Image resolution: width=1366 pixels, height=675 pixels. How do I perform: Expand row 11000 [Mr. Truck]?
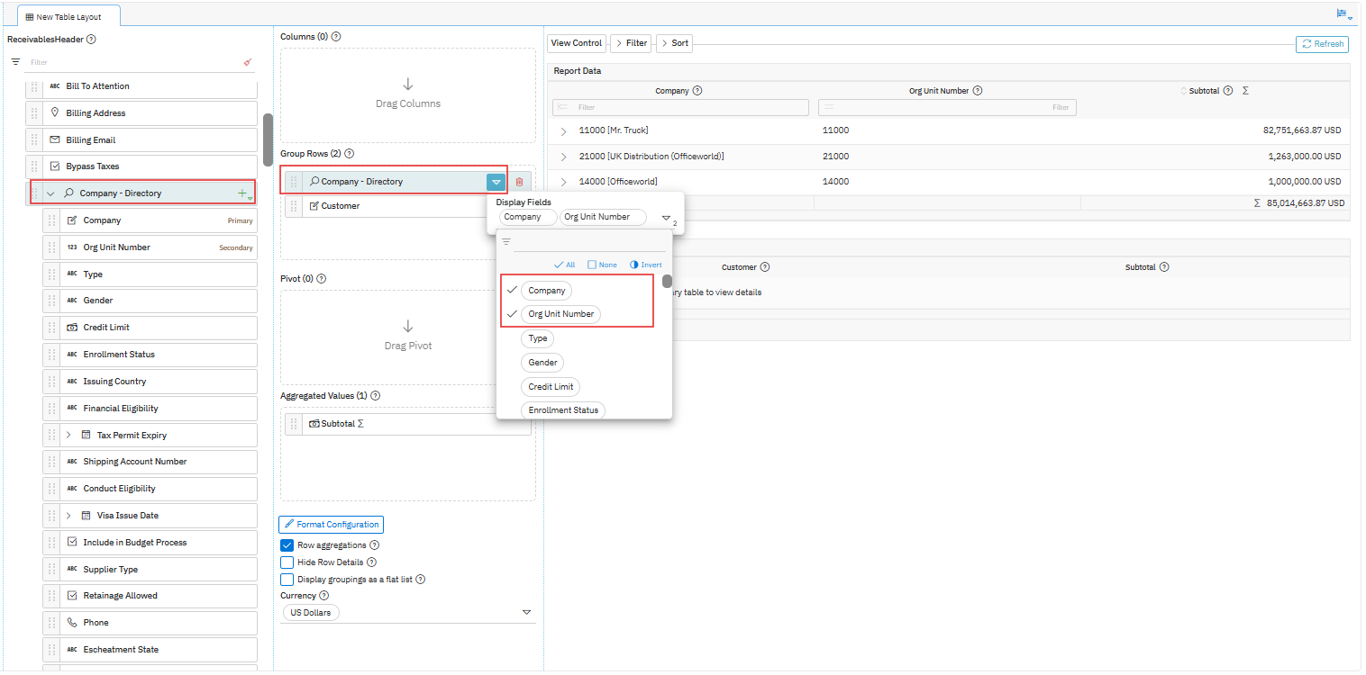pyautogui.click(x=564, y=131)
